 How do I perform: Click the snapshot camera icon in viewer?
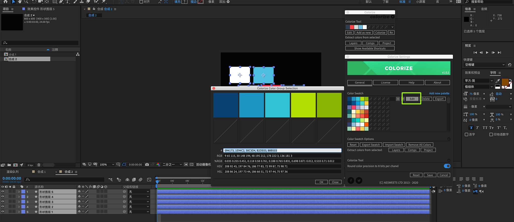[147, 165]
